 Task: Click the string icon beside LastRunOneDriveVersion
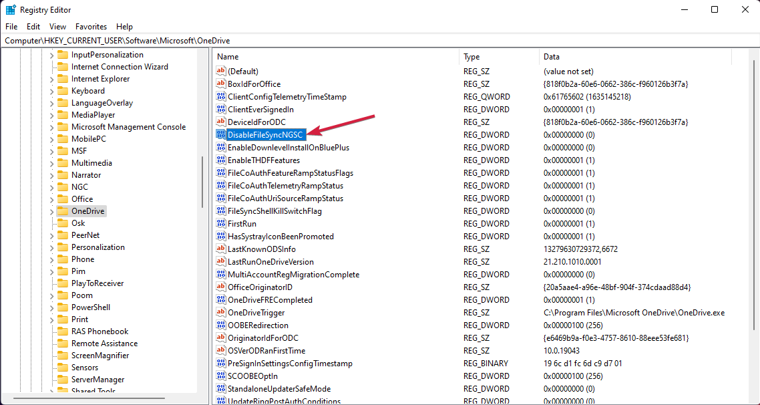[221, 261]
